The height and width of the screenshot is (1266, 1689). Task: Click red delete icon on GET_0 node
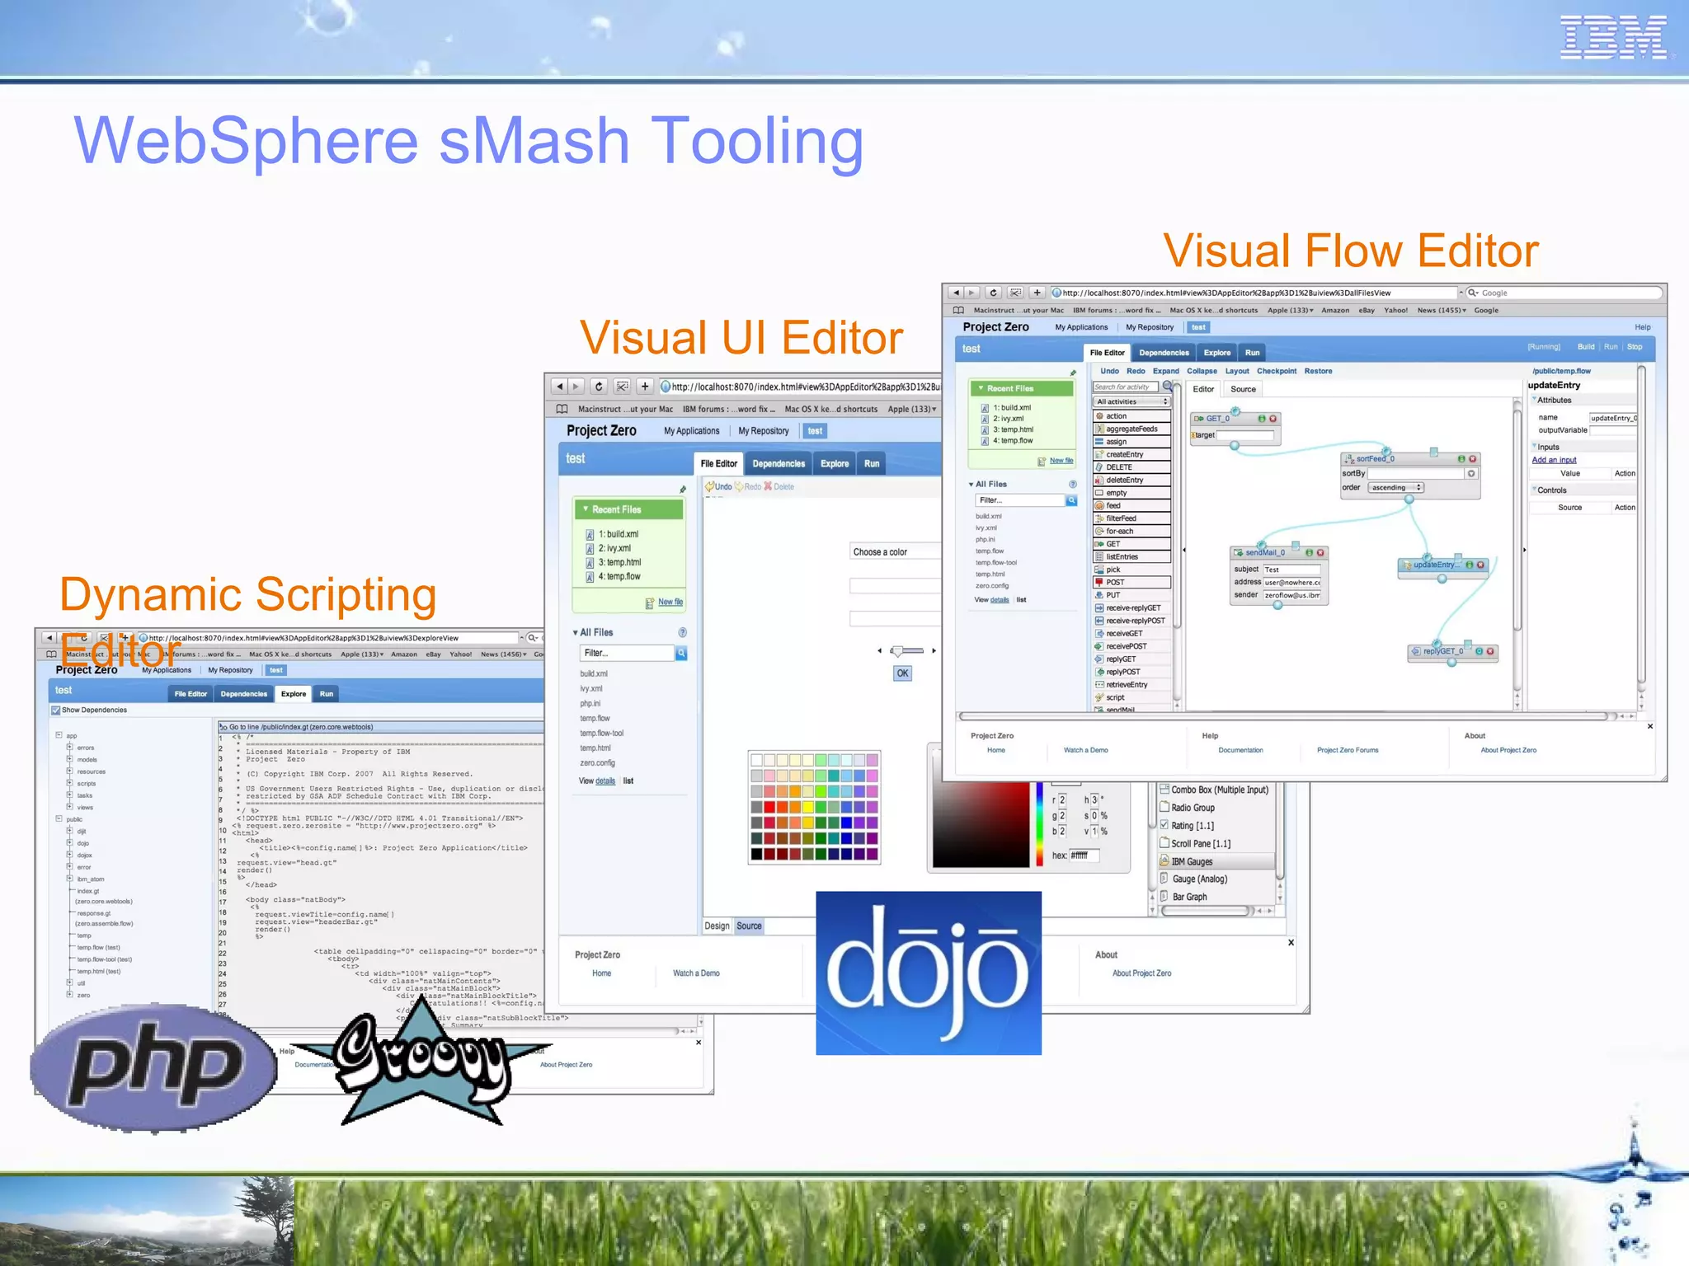(x=1273, y=419)
